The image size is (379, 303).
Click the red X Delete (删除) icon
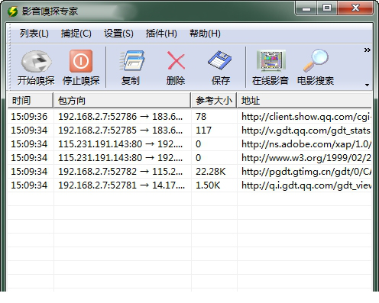(x=177, y=60)
